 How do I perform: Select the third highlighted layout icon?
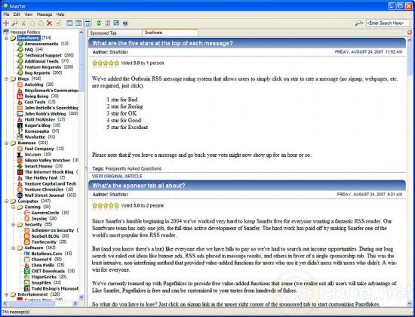(x=88, y=23)
